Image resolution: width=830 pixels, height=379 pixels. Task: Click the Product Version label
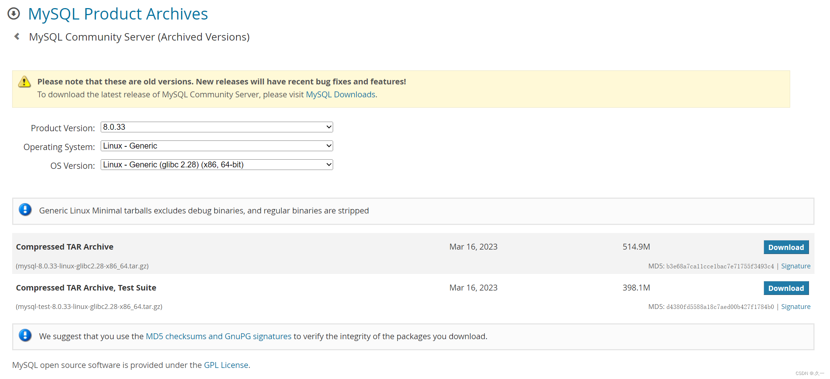tap(63, 128)
